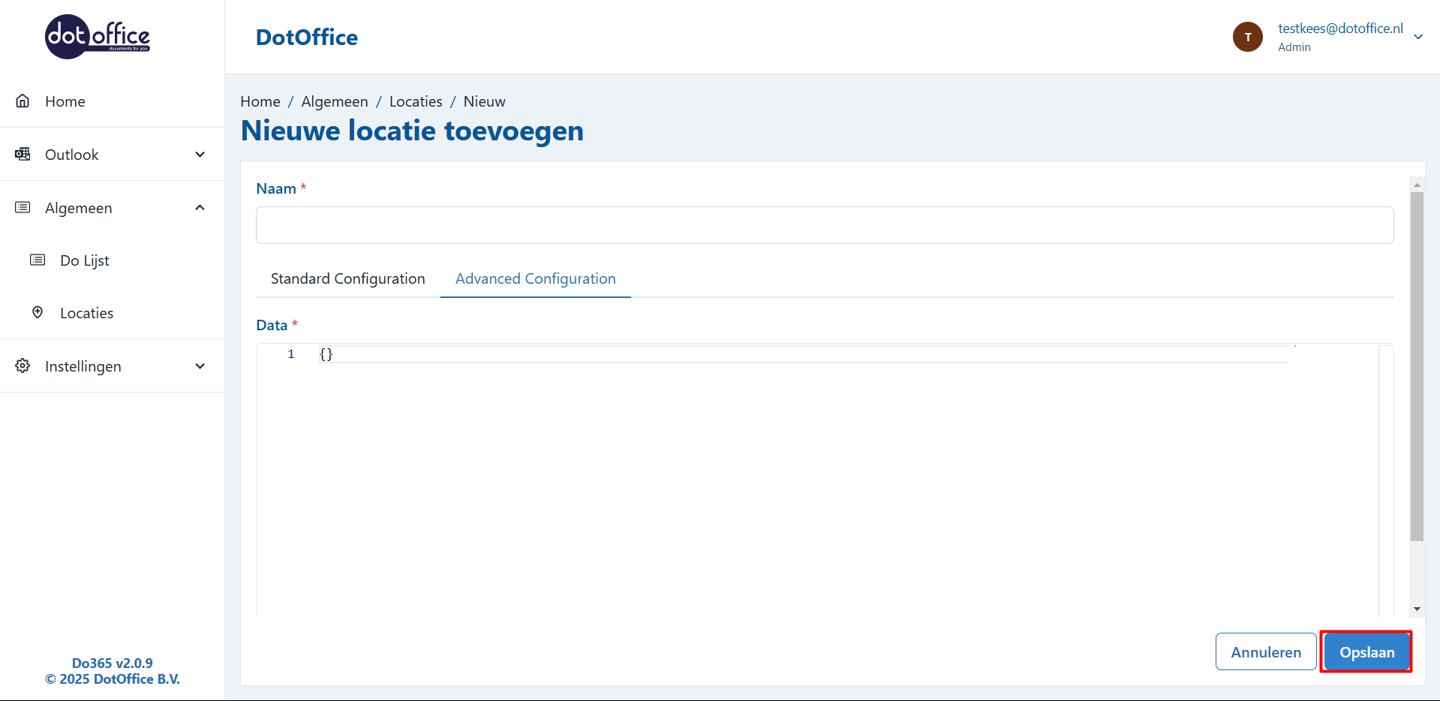Click the Locaties pin icon
The height and width of the screenshot is (701, 1440).
click(38, 313)
